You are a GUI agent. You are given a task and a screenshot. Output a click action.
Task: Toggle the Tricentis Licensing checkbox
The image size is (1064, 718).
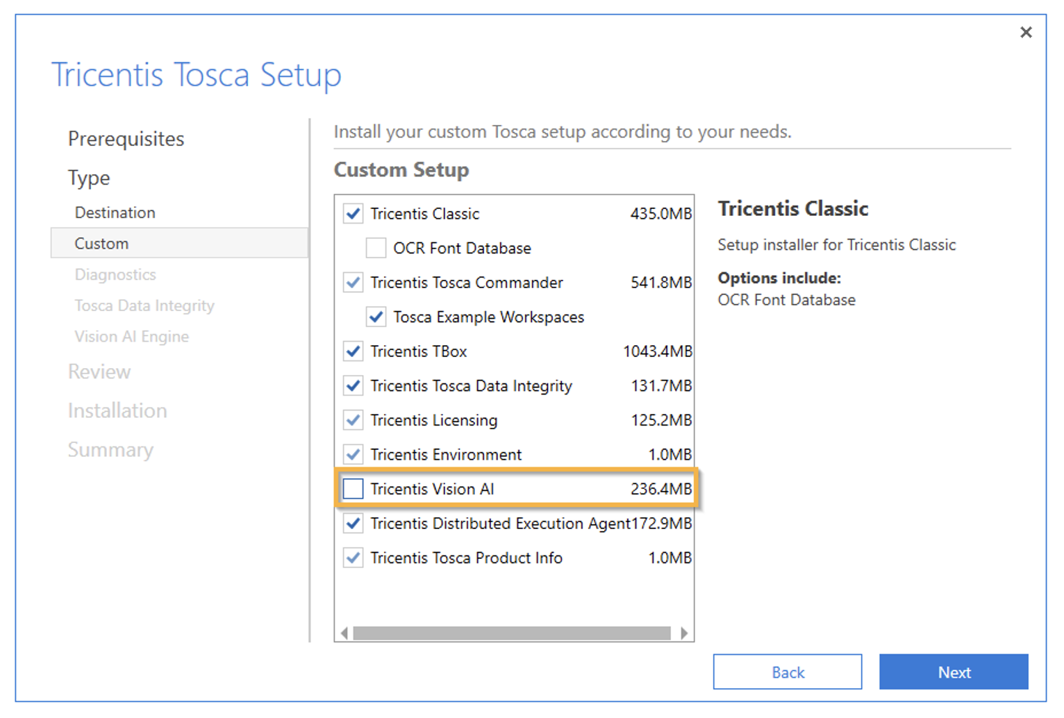coord(354,420)
